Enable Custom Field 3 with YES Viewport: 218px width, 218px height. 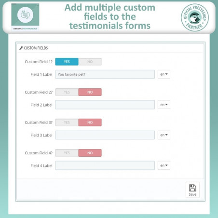[67, 123]
